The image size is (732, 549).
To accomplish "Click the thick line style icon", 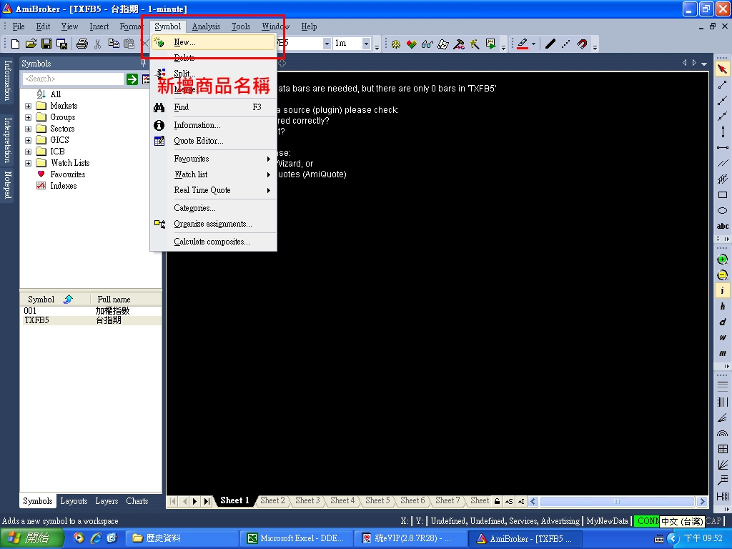I will tap(550, 44).
